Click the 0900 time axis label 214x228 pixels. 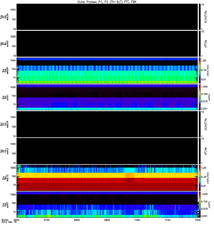click(107, 220)
